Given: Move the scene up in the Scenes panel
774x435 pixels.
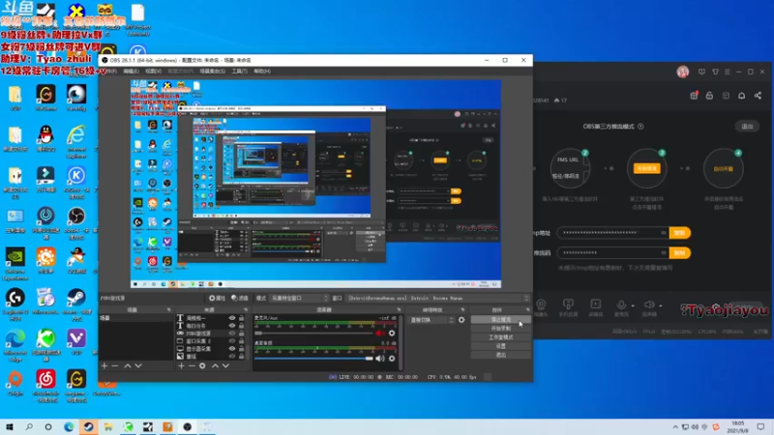Looking at the screenshot, I should (128, 366).
